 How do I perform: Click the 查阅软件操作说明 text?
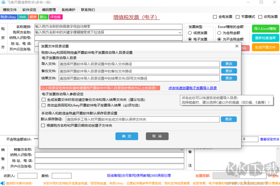(20, 183)
